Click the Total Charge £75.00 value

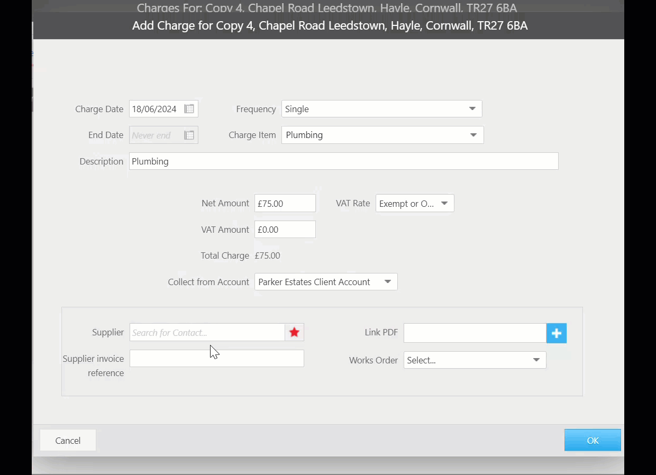coord(267,255)
